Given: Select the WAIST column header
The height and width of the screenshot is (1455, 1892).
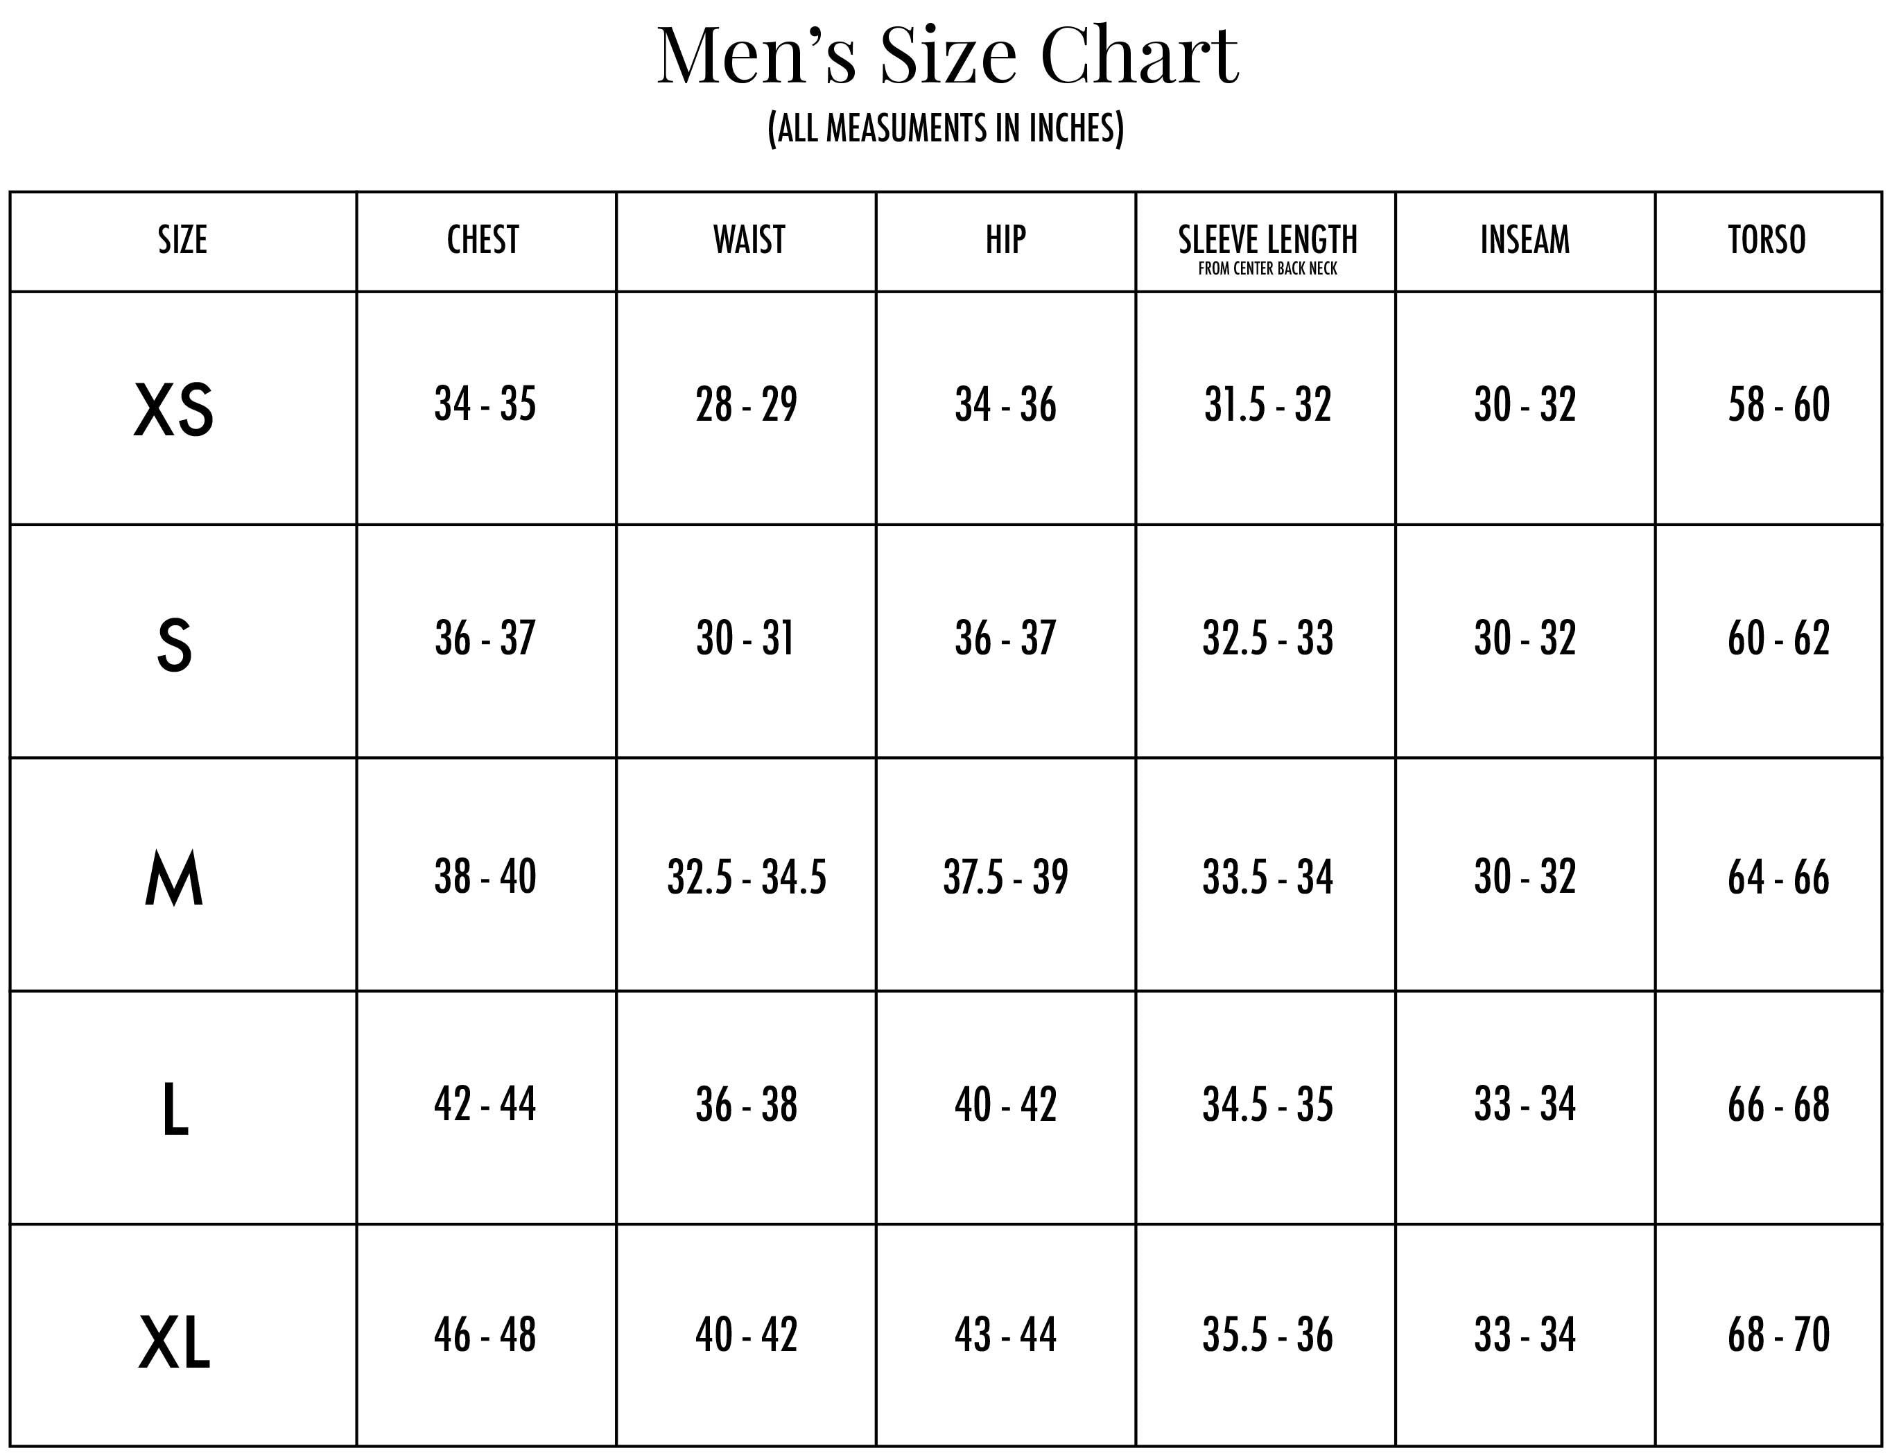Looking at the screenshot, I should pyautogui.click(x=749, y=240).
